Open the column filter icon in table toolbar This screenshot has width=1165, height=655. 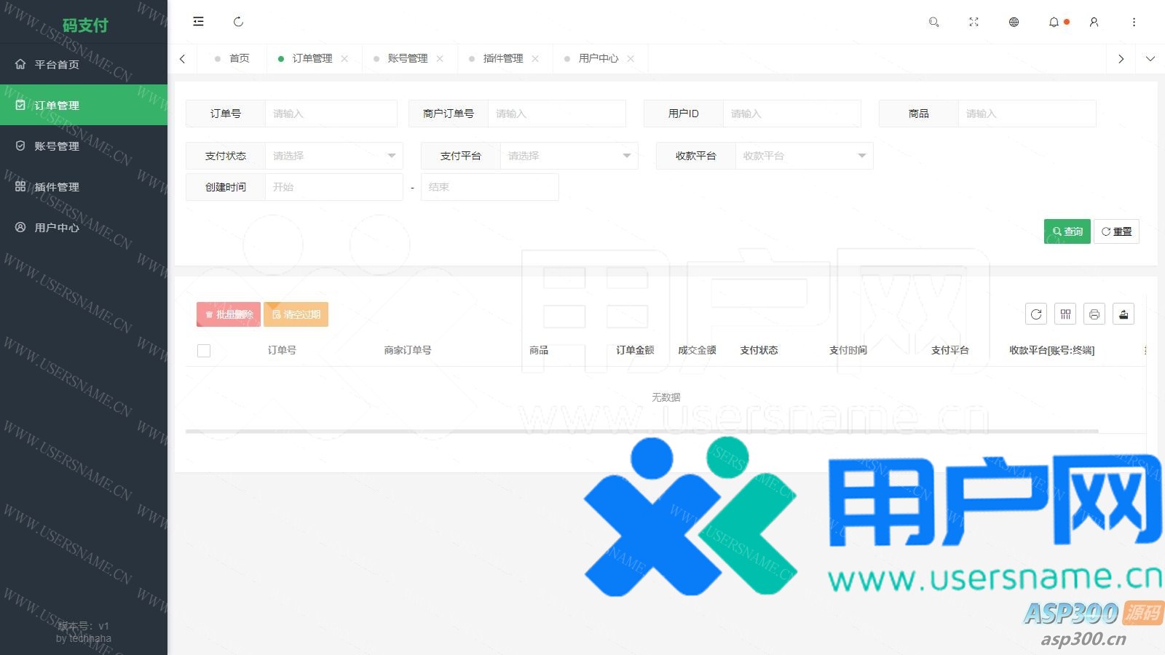[x=1065, y=314]
